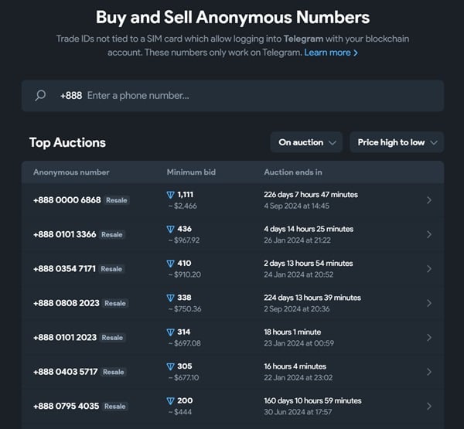Expand row arrow for +888 0354 7171

coord(429,269)
